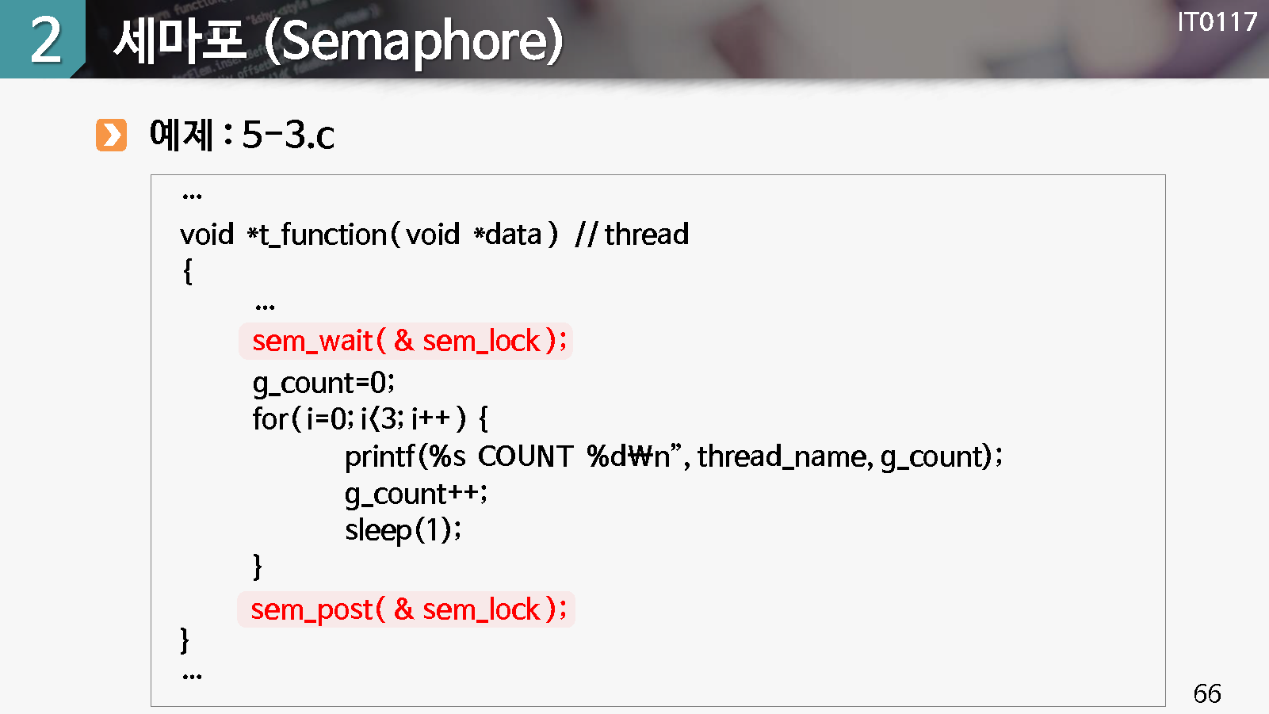Click the g_count=0; statement
The height and width of the screenshot is (714, 1269).
323,383
